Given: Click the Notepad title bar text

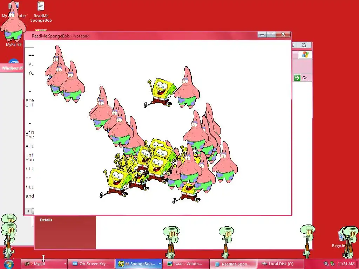Looking at the screenshot, I should coord(60,36).
